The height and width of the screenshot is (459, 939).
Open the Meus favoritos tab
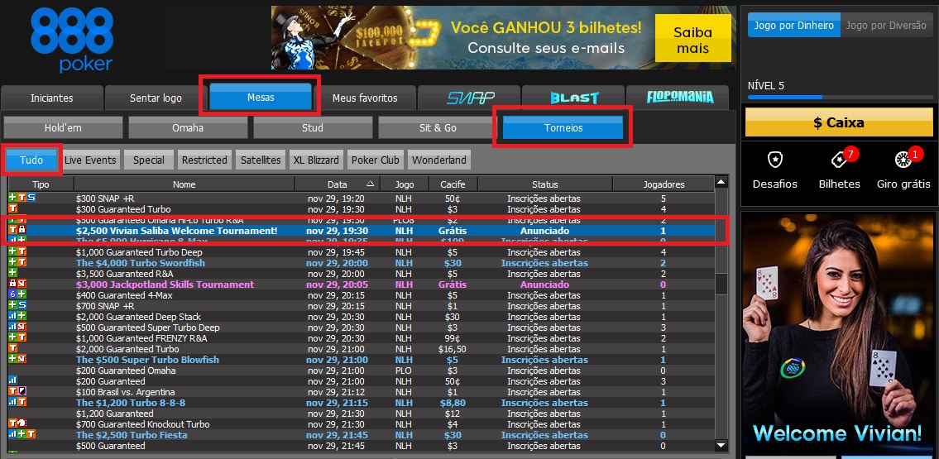[x=365, y=98]
